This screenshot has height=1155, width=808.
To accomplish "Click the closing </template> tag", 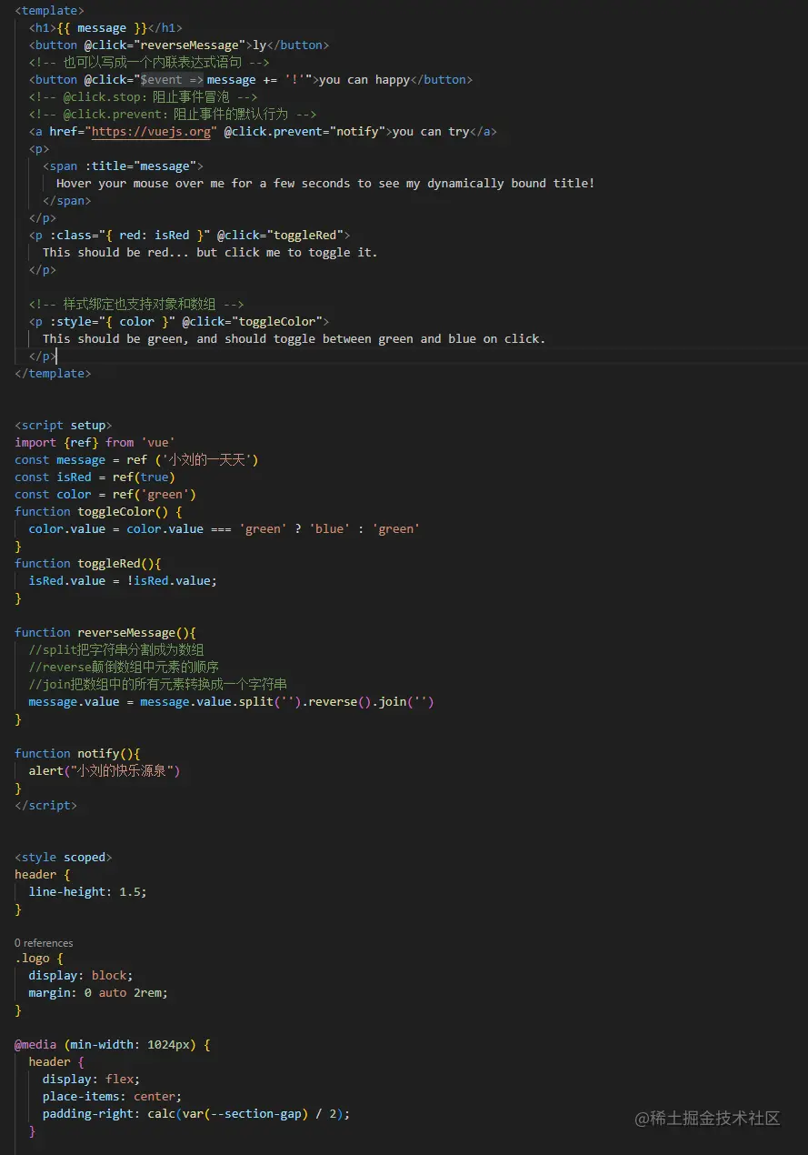I will pos(53,373).
